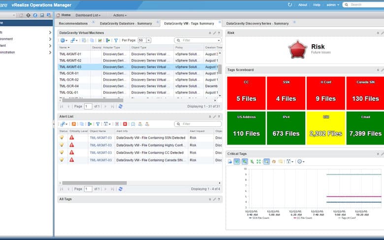
Task: Click the red Canada SIN 130 Files tile
Action: coord(365,93)
